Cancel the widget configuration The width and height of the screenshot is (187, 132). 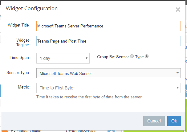click(154, 121)
